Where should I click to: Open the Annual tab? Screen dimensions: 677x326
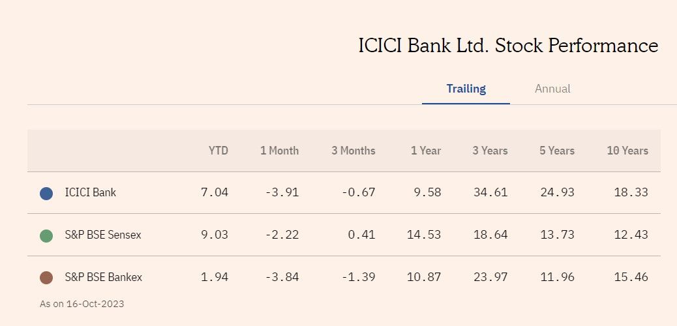[x=552, y=89]
